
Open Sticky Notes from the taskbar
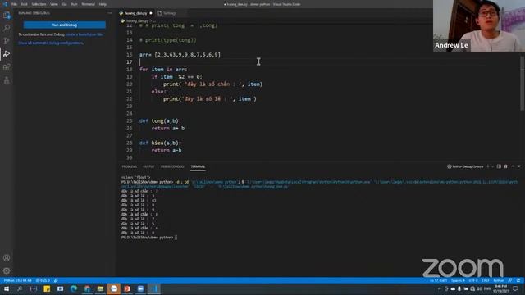click(47, 288)
